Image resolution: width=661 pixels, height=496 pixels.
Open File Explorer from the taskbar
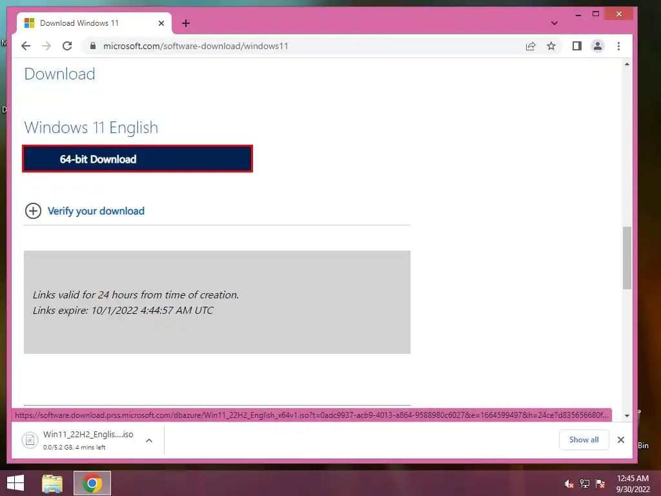tap(52, 483)
